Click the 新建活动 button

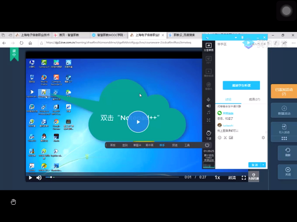[284, 110]
